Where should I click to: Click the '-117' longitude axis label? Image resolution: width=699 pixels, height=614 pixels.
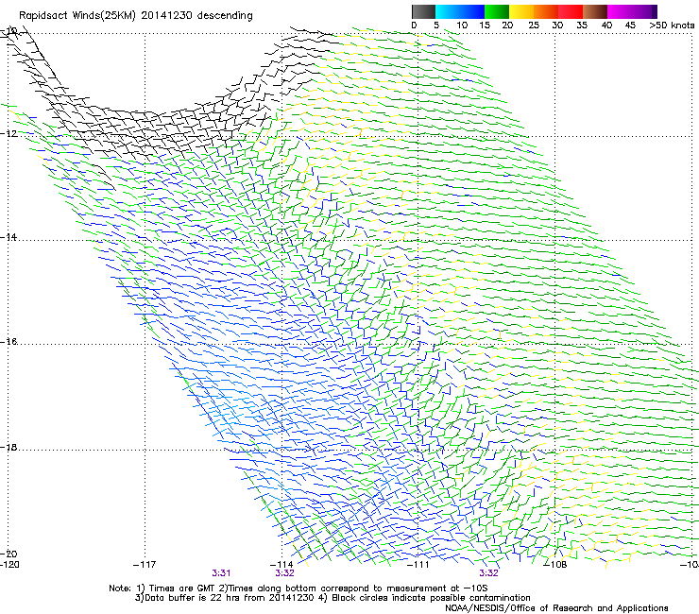145,565
